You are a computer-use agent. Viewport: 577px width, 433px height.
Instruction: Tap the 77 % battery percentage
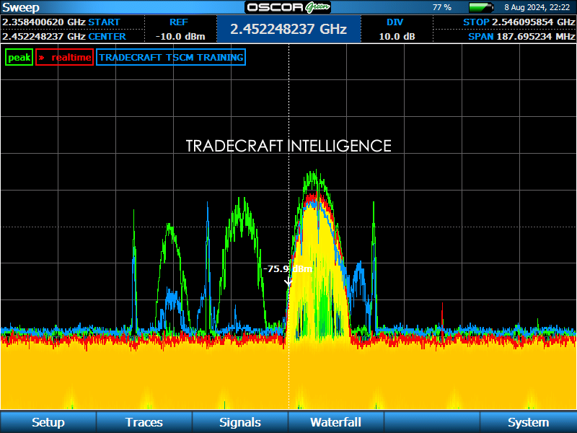442,7
